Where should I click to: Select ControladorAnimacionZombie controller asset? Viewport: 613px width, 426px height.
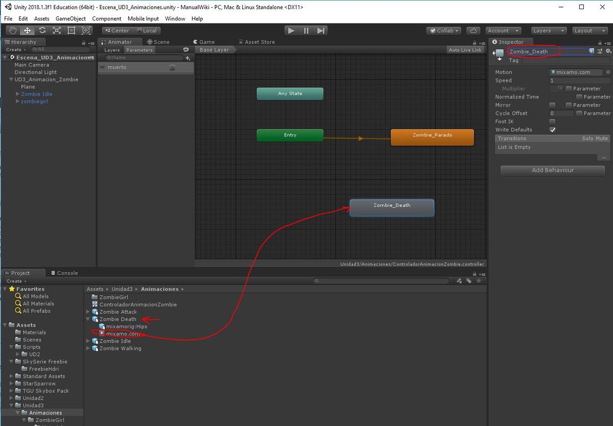134,304
